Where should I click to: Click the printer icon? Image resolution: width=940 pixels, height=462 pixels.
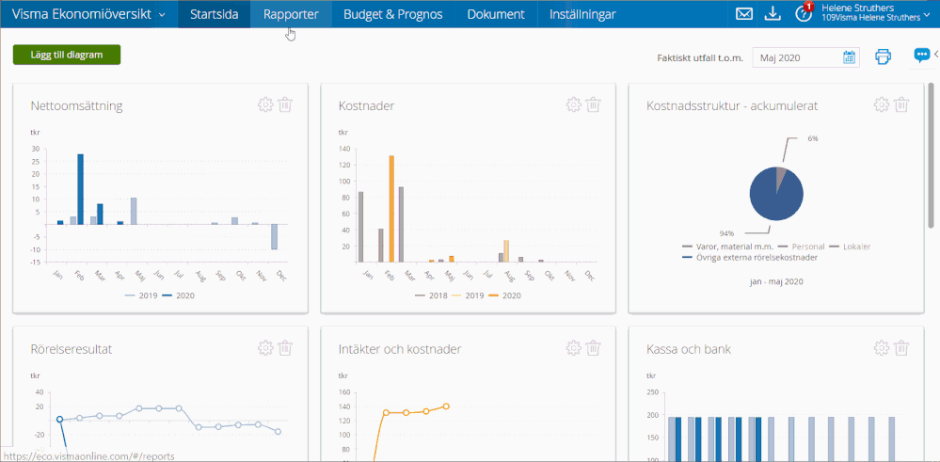(883, 56)
